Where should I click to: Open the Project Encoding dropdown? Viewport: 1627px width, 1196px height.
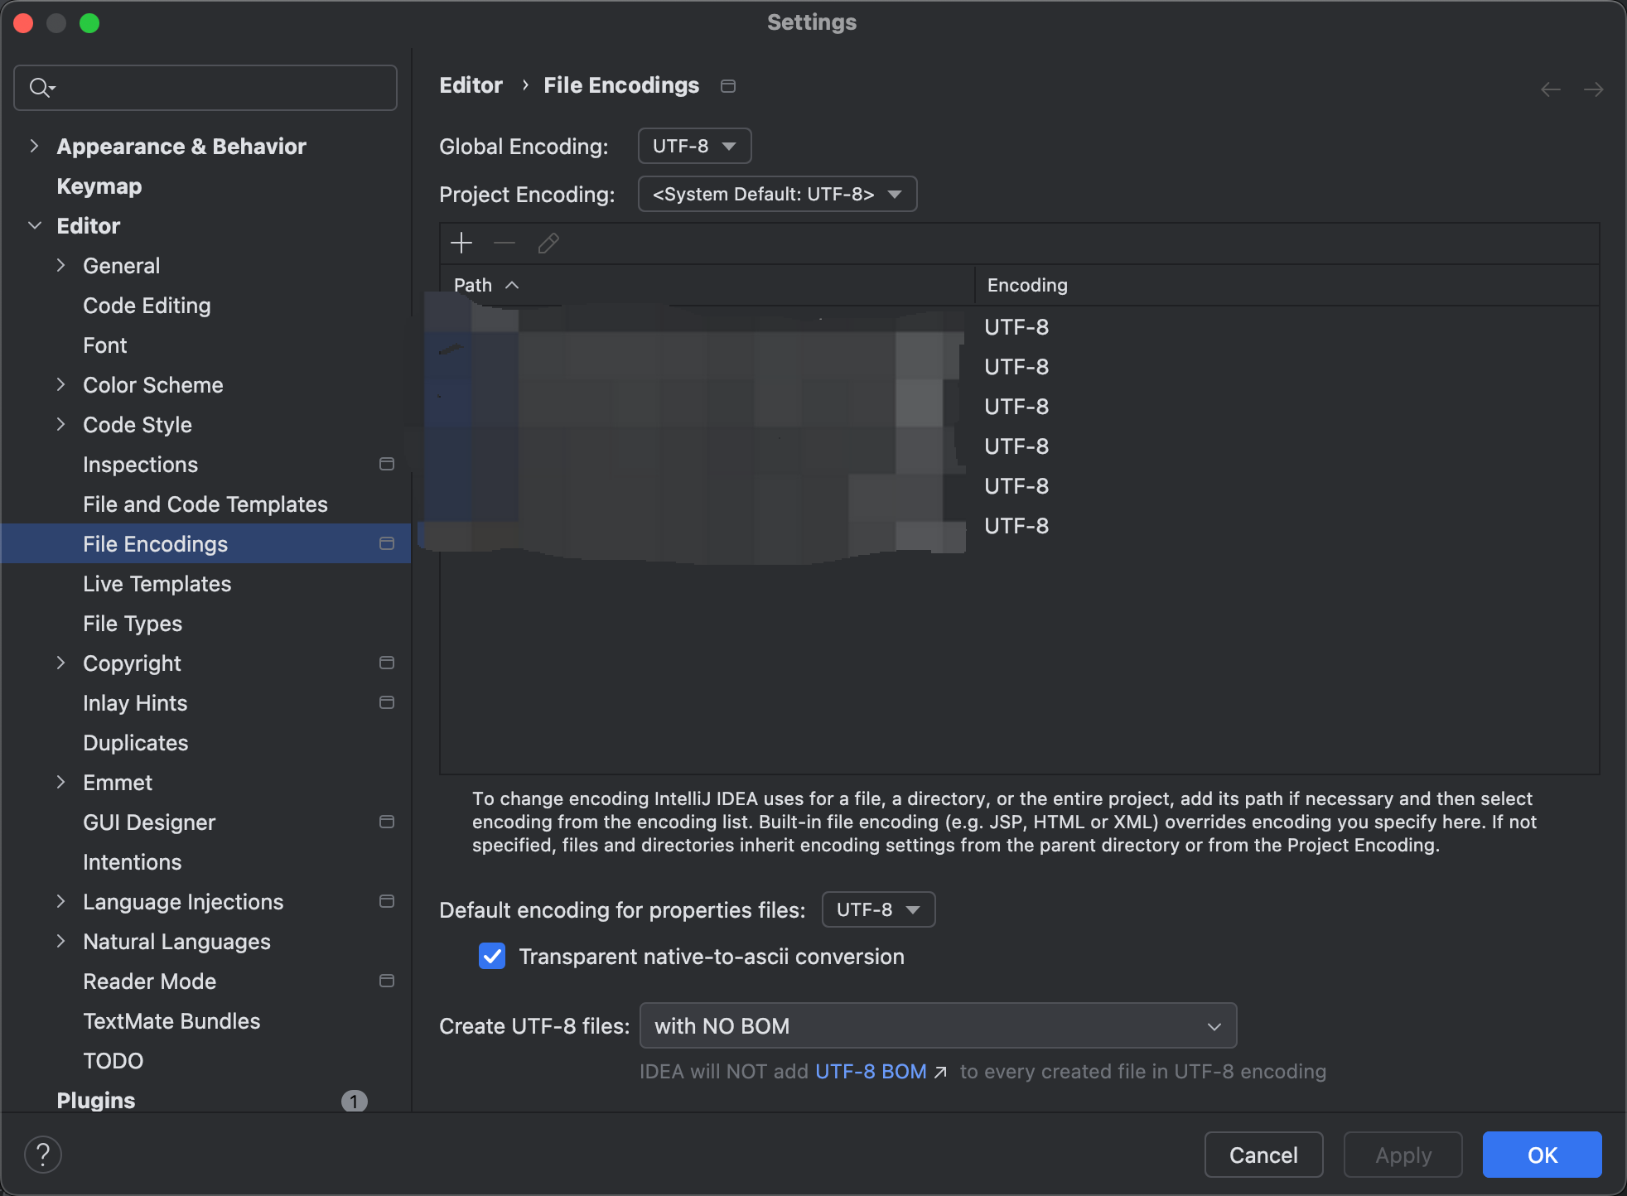coord(777,194)
